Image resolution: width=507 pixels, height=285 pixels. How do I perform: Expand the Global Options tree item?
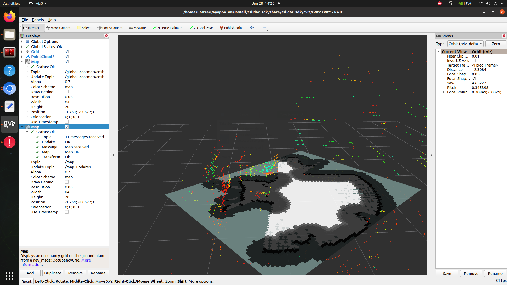[x=22, y=41]
